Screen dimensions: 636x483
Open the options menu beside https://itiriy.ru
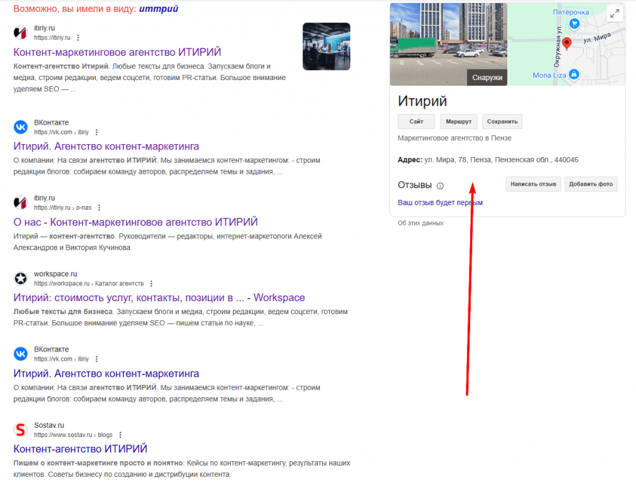click(78, 38)
